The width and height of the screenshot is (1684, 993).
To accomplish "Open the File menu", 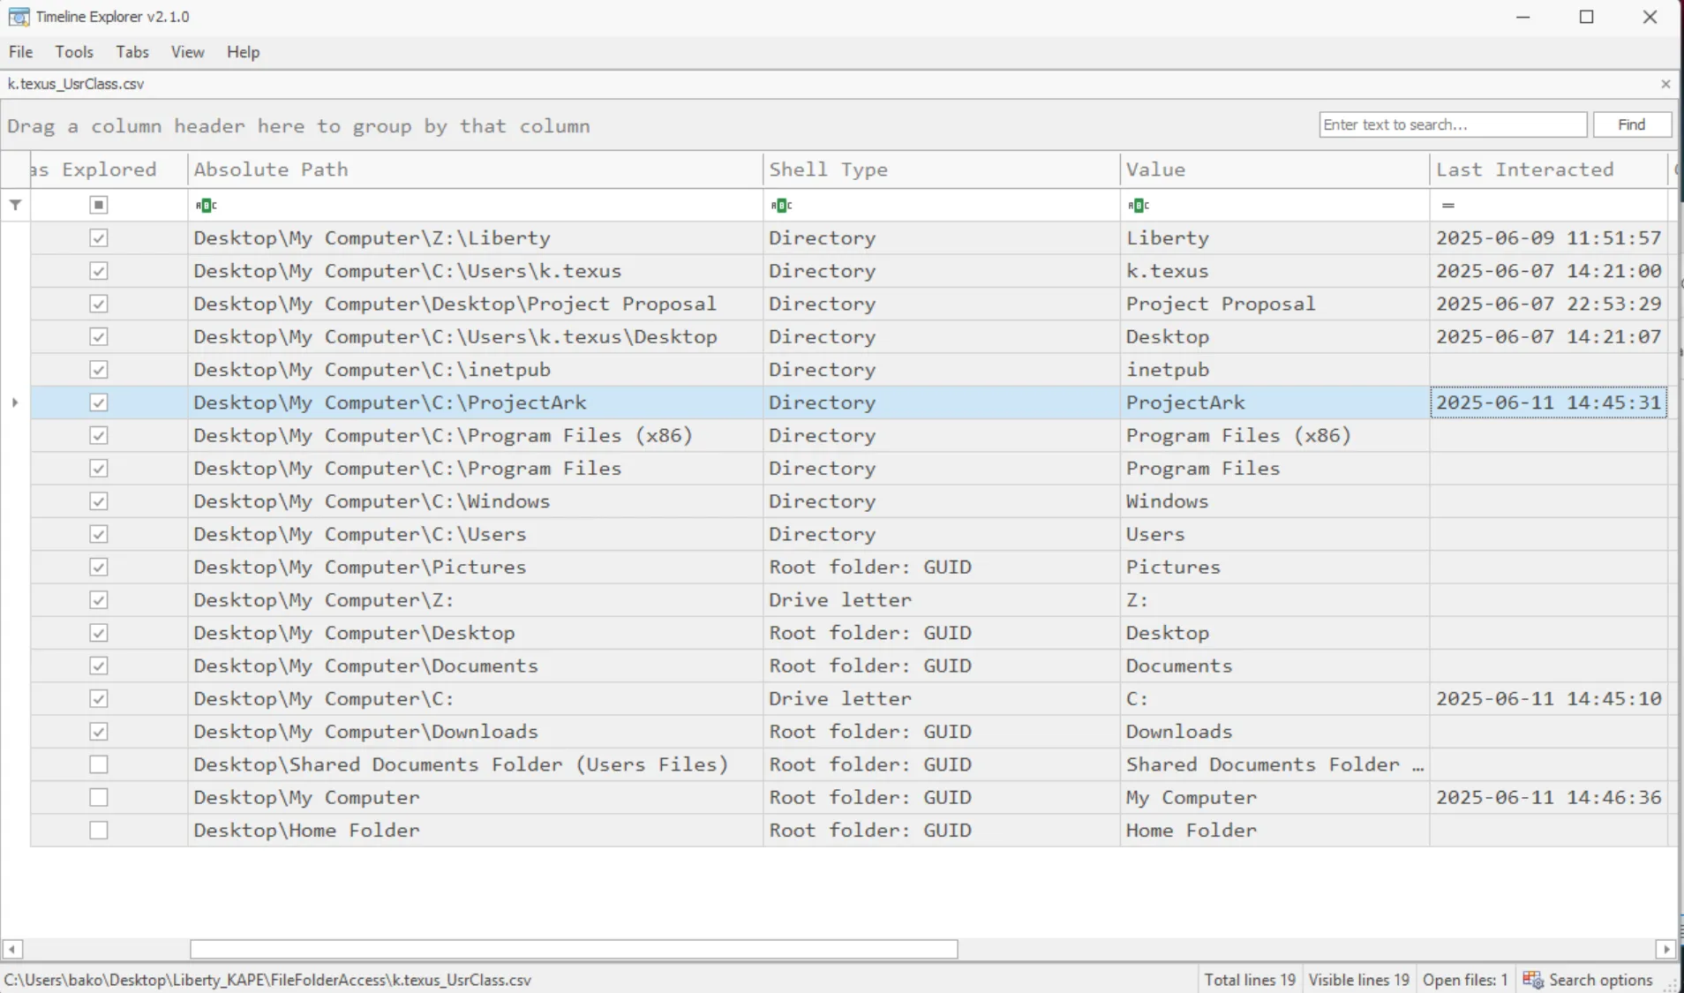I will pos(20,52).
